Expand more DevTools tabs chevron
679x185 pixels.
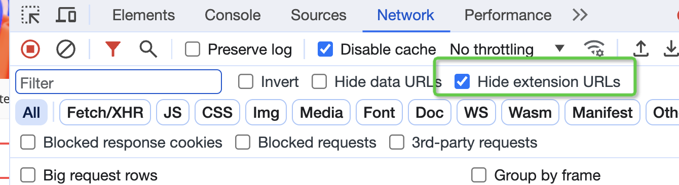click(x=580, y=15)
